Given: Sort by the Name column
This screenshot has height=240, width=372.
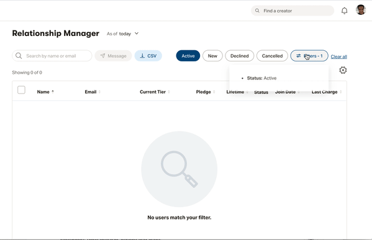Looking at the screenshot, I should click(45, 92).
